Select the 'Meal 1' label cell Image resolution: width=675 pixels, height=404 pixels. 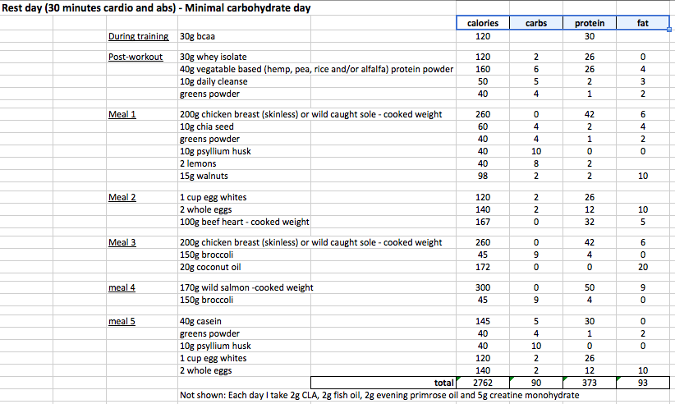point(142,114)
